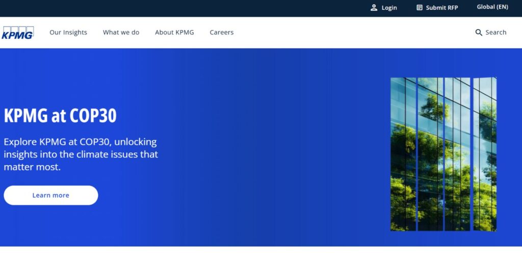Go to the Careers menu item
Viewport: 522px width, 267px height.
tap(221, 33)
